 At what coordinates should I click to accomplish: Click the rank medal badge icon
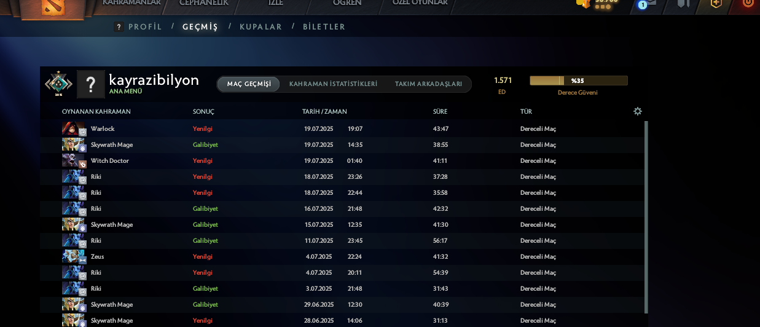coord(58,84)
